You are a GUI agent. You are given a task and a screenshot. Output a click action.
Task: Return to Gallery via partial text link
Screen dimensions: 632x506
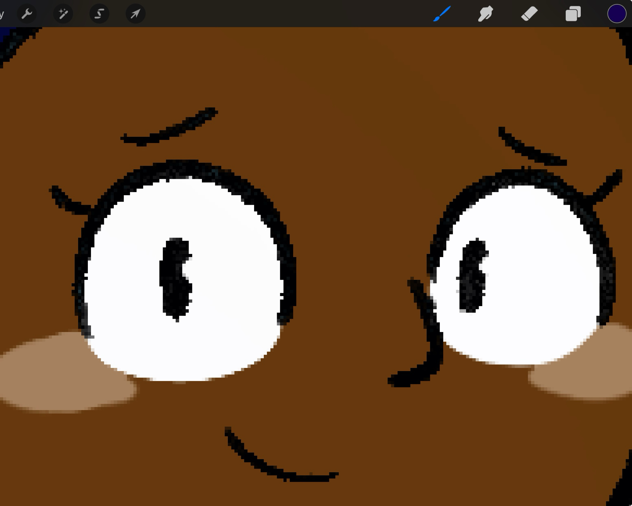(x=2, y=14)
